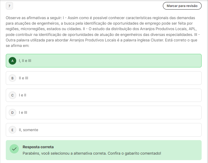Click the letter B circle badge
The height and width of the screenshot is (163, 208).
(x=12, y=78)
